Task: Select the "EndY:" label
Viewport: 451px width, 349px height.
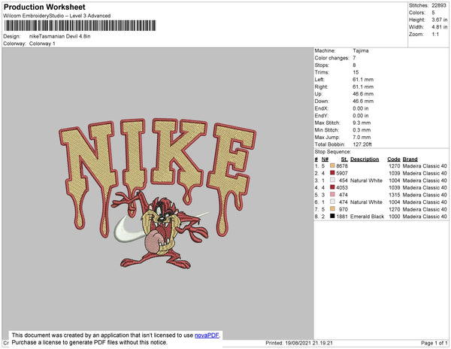Action: [x=321, y=116]
